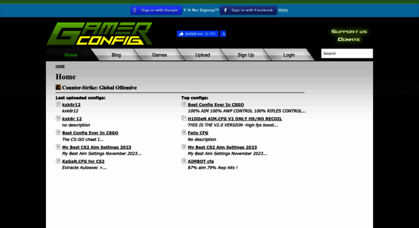The width and height of the screenshot is (419, 228).
Task: Open the Games tab
Action: (x=159, y=55)
